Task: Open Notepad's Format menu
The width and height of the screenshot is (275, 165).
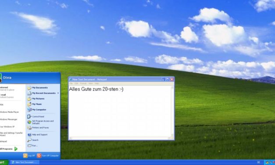Action: pos(83,83)
